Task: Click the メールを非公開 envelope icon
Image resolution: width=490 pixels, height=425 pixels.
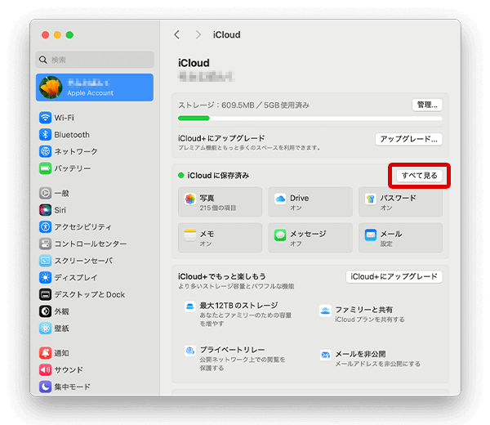Action: 325,355
